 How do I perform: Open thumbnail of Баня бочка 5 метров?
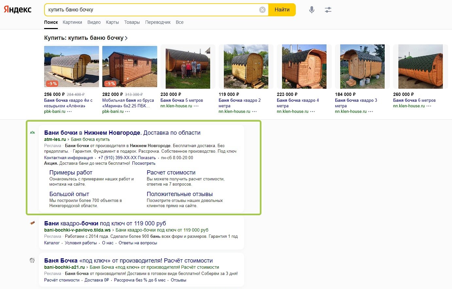188,67
